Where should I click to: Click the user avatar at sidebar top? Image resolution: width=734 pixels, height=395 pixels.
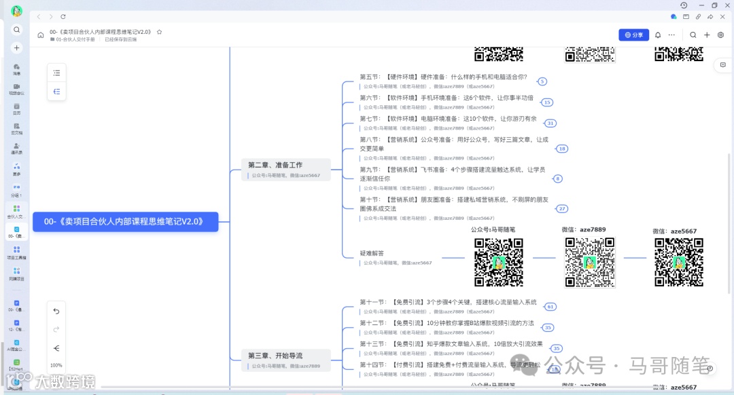tap(16, 10)
